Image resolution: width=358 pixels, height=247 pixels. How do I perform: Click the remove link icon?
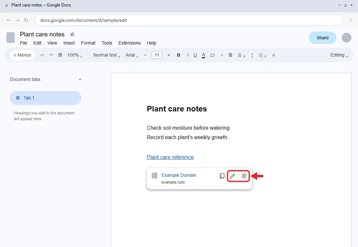click(x=244, y=176)
